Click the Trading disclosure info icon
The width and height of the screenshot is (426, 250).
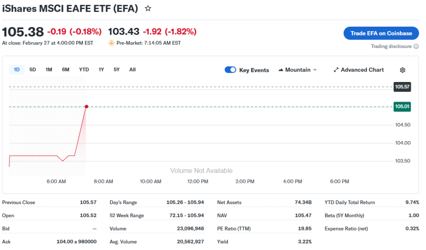[416, 47]
